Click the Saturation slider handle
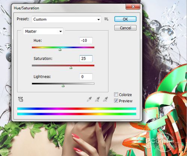Image resolution: width=187 pixels, height=156 pixels. pos(71,68)
